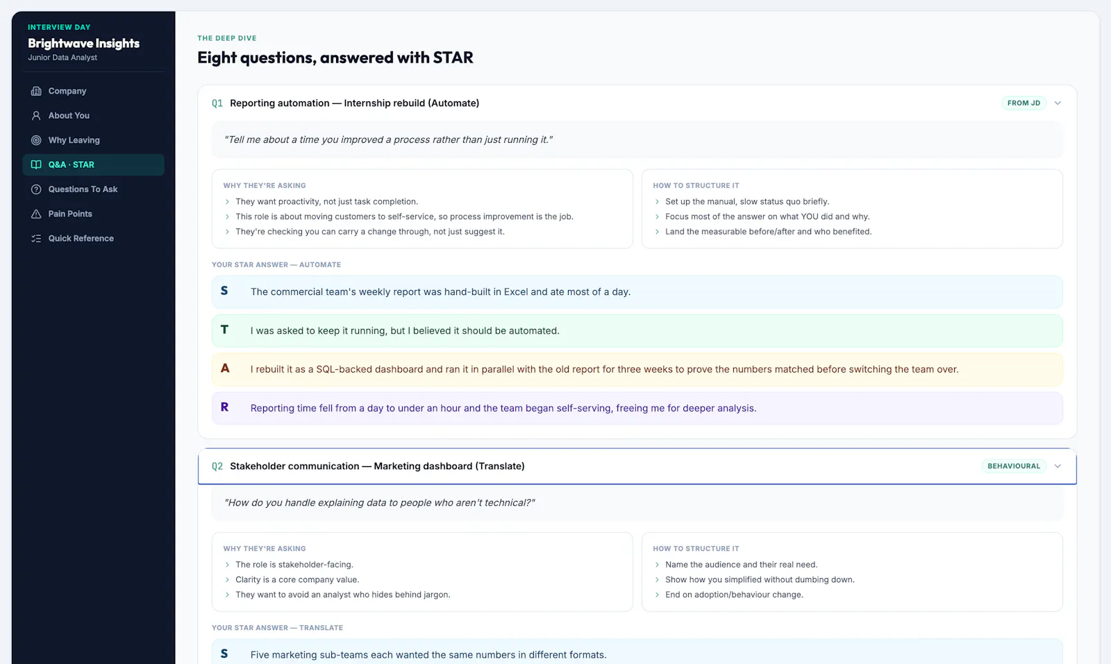The height and width of the screenshot is (664, 1111).
Task: Collapse Q2 card using its chevron
Action: [x=1058, y=466]
